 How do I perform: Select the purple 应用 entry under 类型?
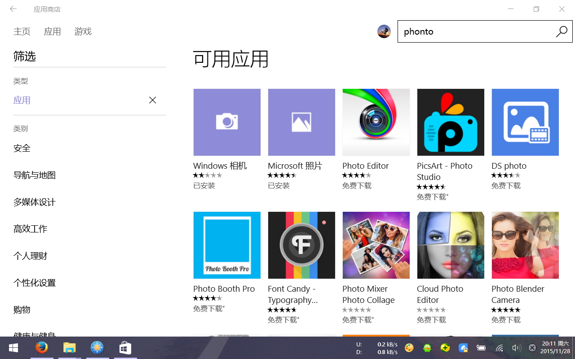coord(22,100)
